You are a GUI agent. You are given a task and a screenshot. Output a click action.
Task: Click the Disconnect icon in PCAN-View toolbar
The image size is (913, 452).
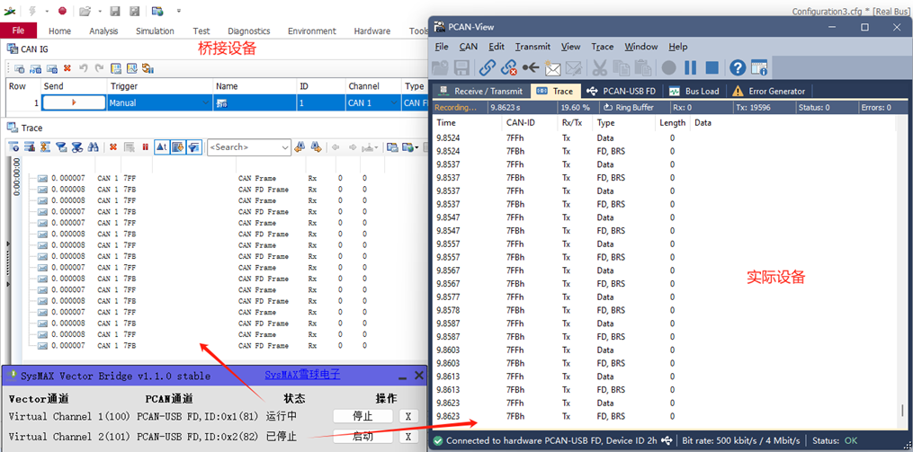pos(508,68)
